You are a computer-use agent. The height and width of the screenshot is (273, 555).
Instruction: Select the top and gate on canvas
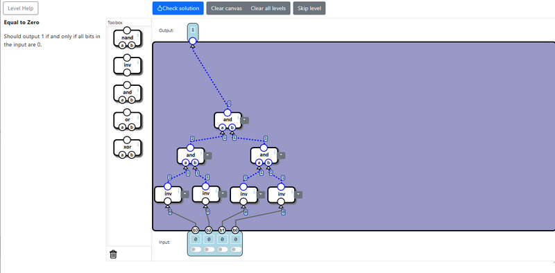point(228,120)
